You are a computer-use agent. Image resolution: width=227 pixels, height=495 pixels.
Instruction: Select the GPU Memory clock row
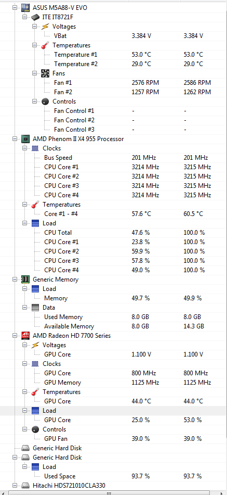click(x=113, y=383)
